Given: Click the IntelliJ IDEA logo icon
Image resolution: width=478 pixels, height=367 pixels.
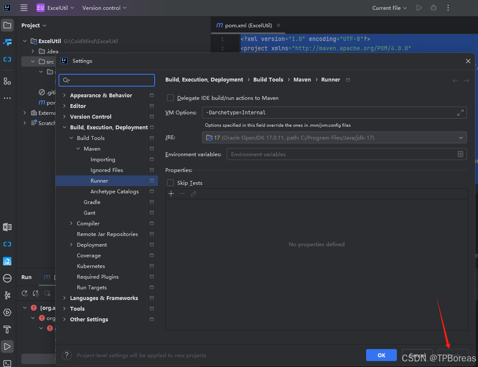Looking at the screenshot, I should (7, 8).
